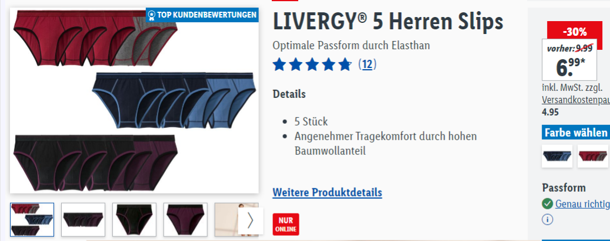Open the Versandkostenpauschale link
Viewport: 610px width, 241px height.
tap(576, 100)
